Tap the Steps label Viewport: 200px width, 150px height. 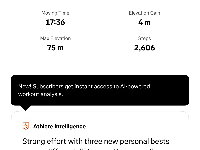pos(144,38)
